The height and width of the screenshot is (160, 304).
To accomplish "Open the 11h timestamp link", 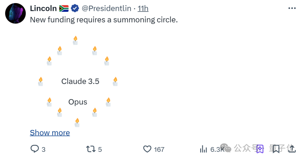I will [x=143, y=8].
